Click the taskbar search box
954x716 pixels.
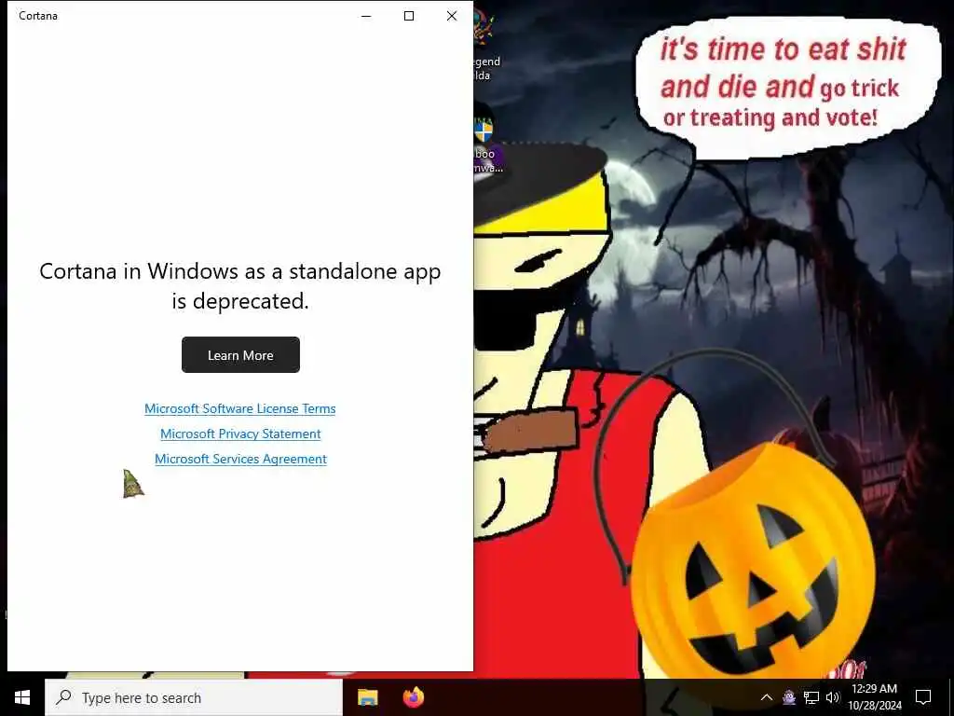click(x=194, y=697)
